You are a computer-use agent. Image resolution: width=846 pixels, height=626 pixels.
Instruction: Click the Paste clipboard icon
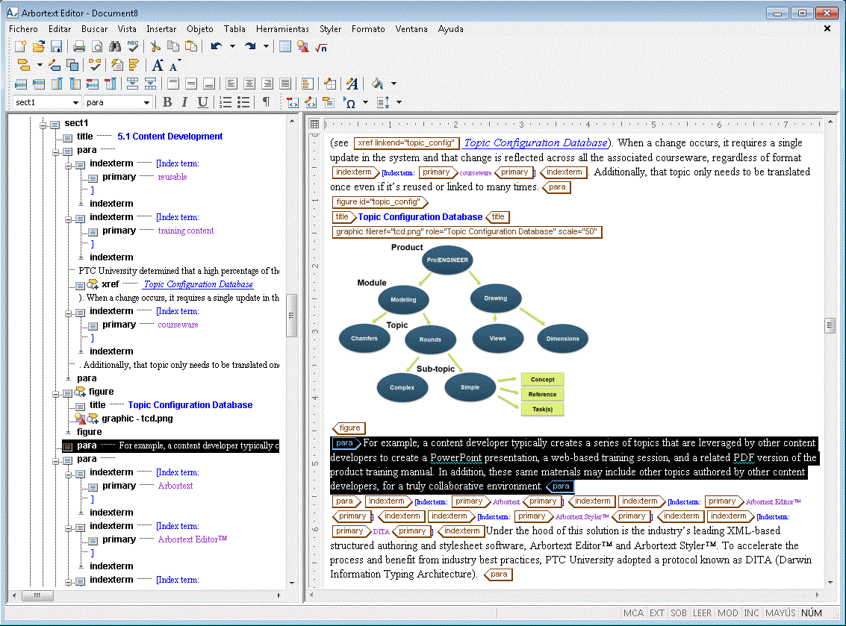tap(191, 47)
